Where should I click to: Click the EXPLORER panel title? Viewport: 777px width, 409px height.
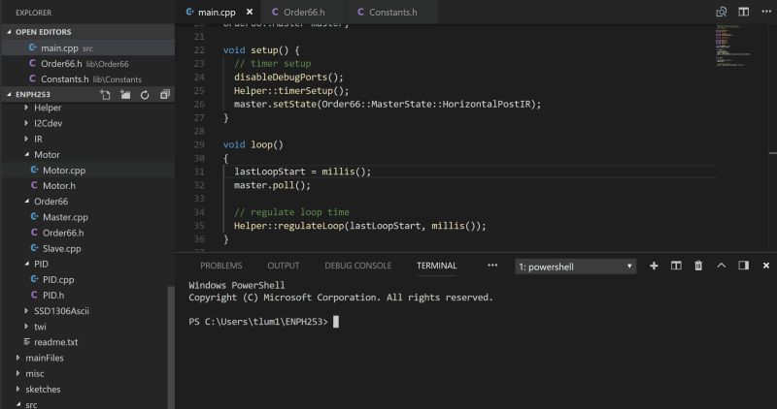point(33,13)
